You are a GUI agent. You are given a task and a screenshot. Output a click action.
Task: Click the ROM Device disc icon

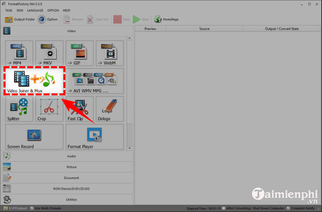coord(7,188)
